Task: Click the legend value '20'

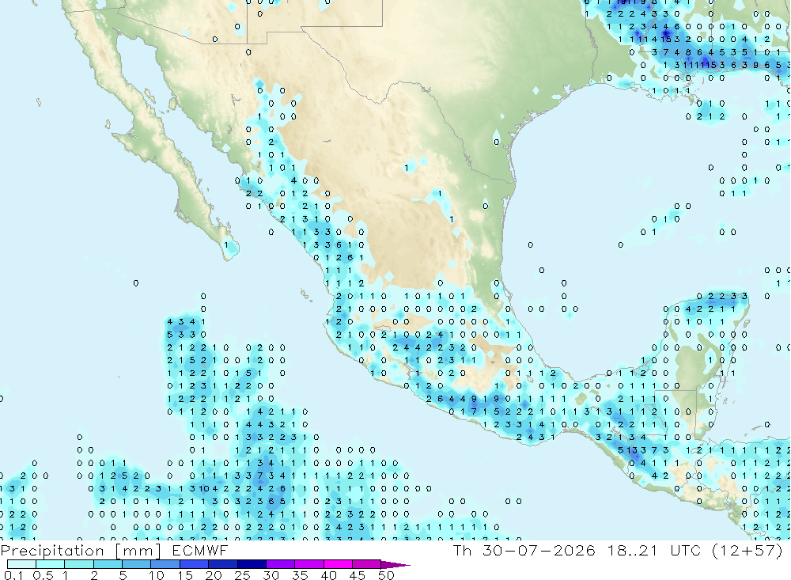Action: pos(214,575)
